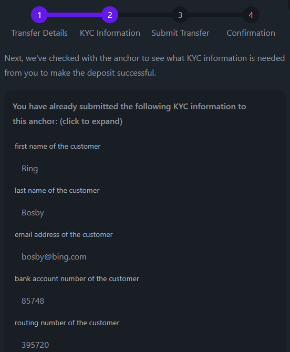The width and height of the screenshot is (290, 352).
Task: Click the bank account number field 85748
Action: (x=145, y=301)
